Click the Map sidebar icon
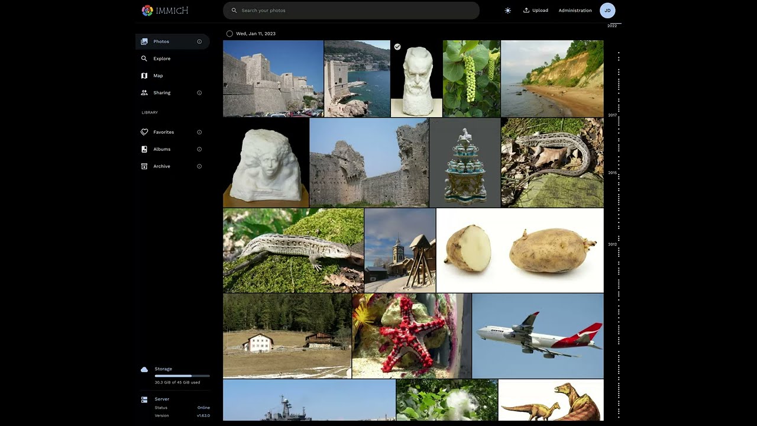The image size is (757, 426). point(144,76)
